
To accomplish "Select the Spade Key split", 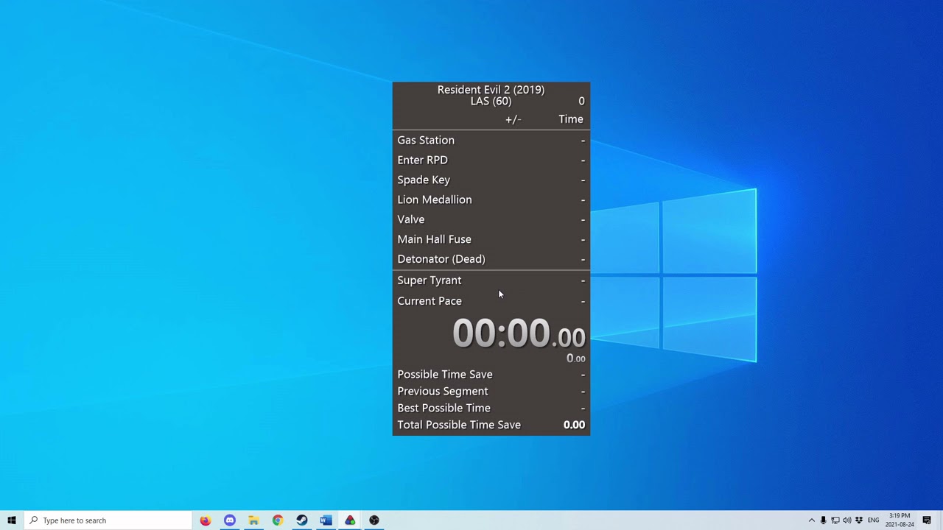I will [491, 180].
